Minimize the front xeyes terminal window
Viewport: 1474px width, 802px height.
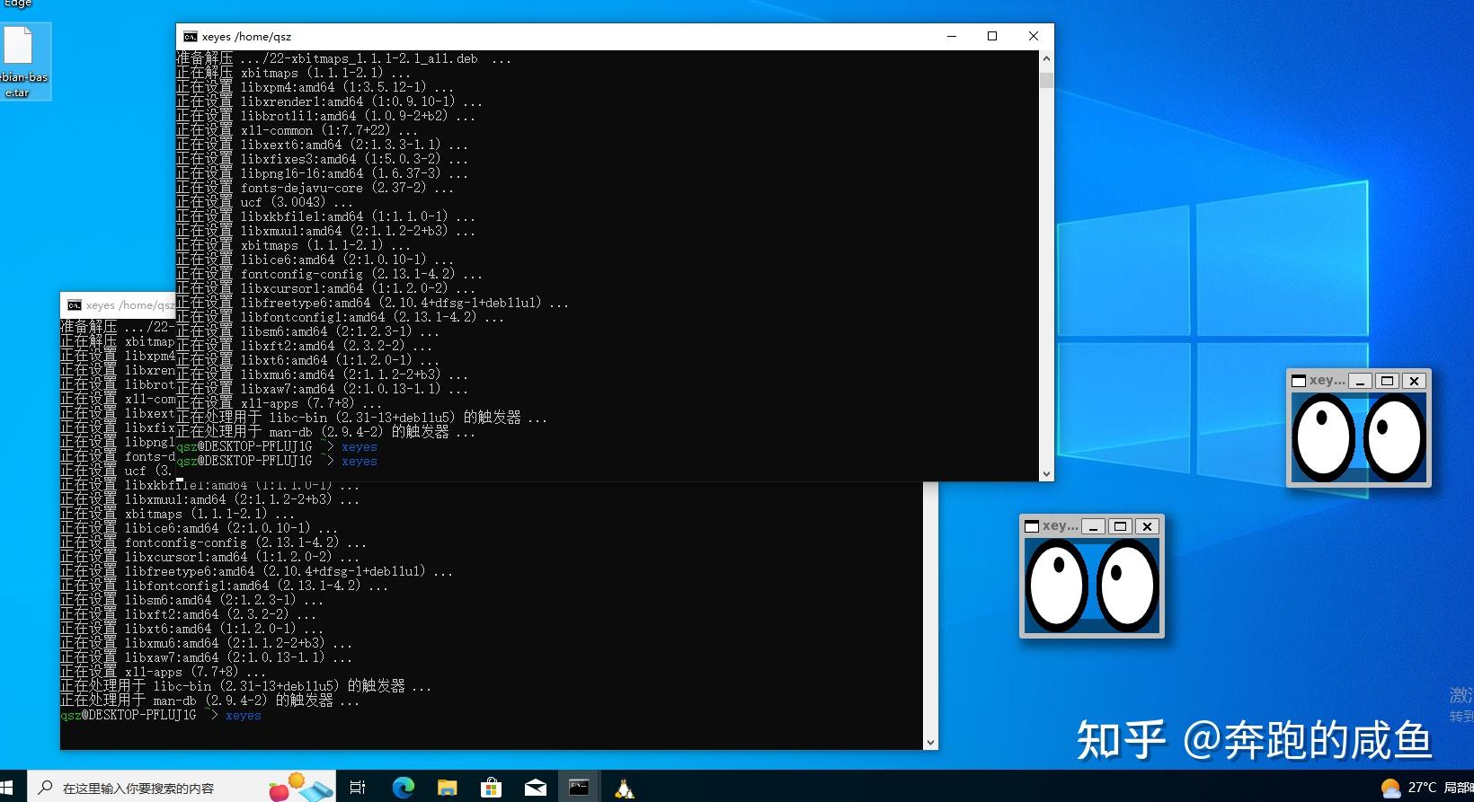(952, 37)
